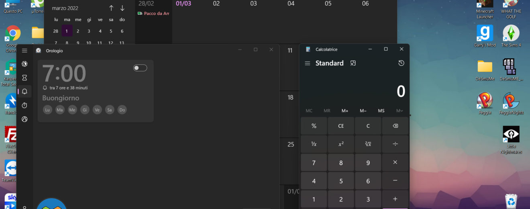The width and height of the screenshot is (530, 209).
Task: Open Calculator navigation hamburger menu
Action: 308,63
